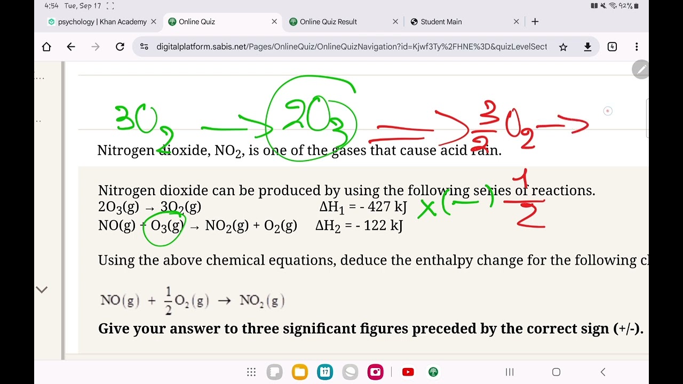683x384 pixels.
Task: Go to browser home page
Action: pos(46,47)
